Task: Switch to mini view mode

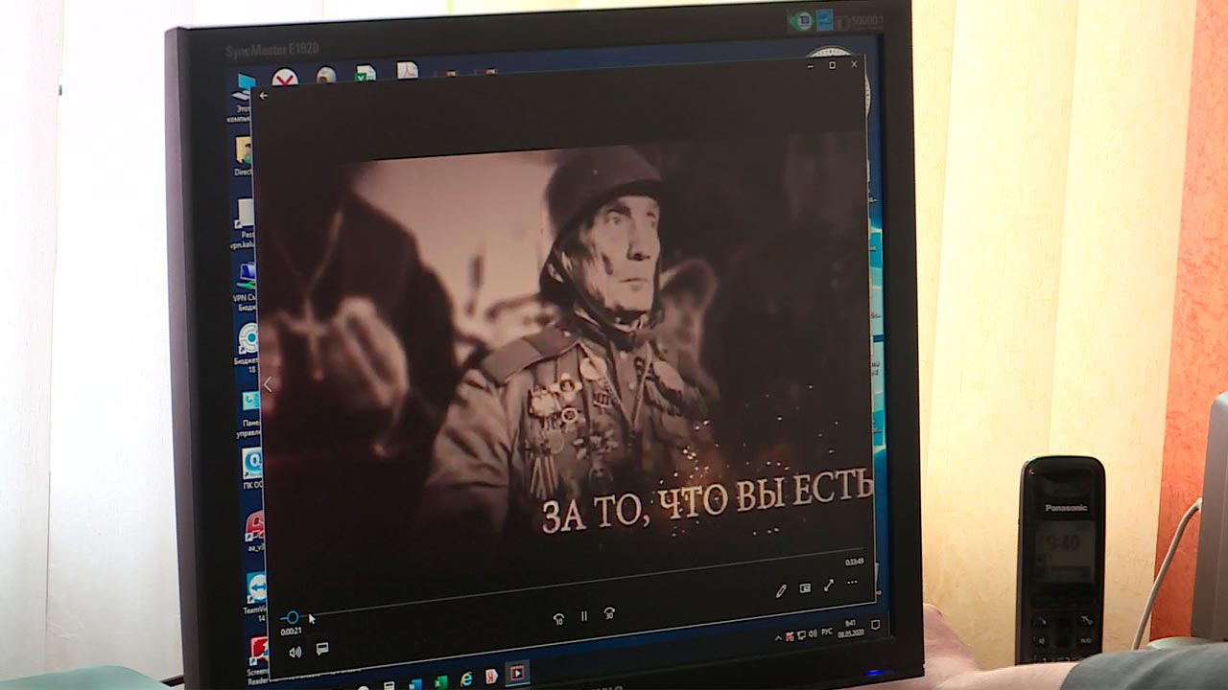Action: click(x=805, y=587)
